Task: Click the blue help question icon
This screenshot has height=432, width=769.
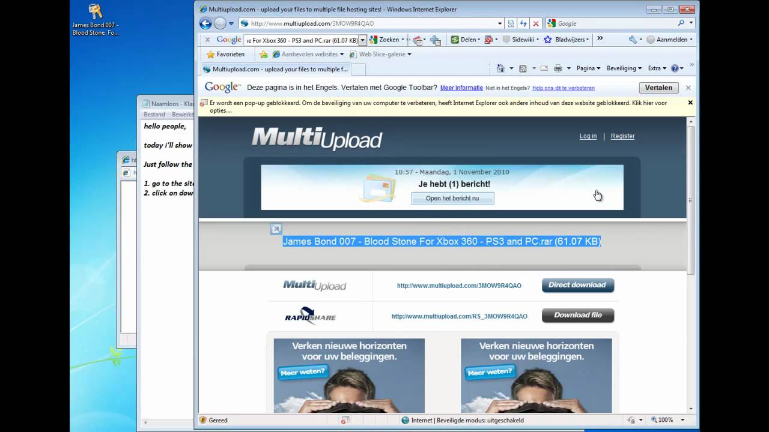Action: pyautogui.click(x=675, y=68)
